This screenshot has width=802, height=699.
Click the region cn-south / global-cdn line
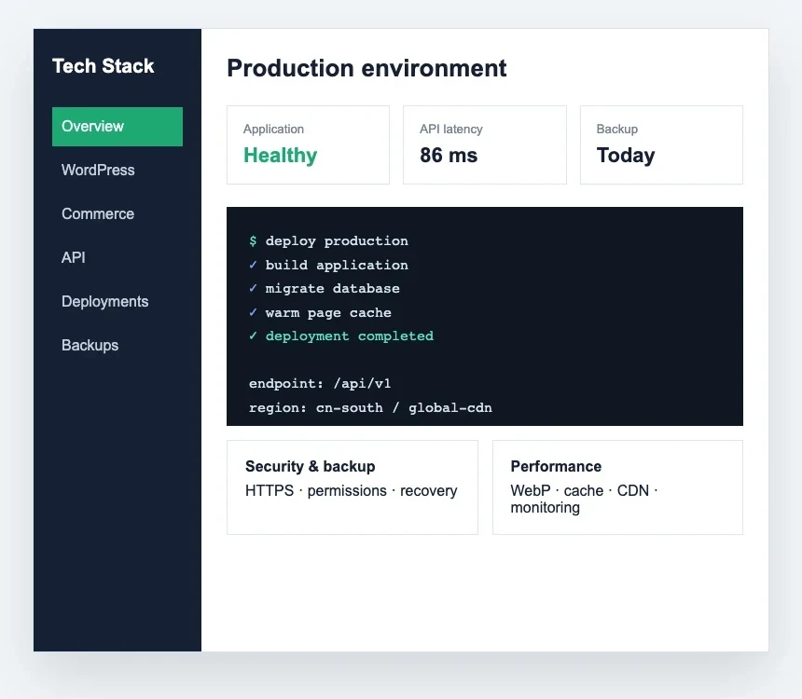tap(370, 407)
